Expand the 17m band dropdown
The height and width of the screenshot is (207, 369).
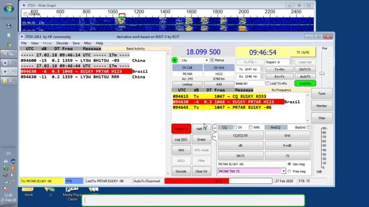coord(206,60)
